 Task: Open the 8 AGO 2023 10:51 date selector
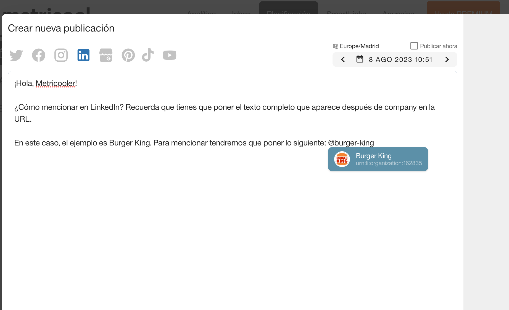(400, 59)
